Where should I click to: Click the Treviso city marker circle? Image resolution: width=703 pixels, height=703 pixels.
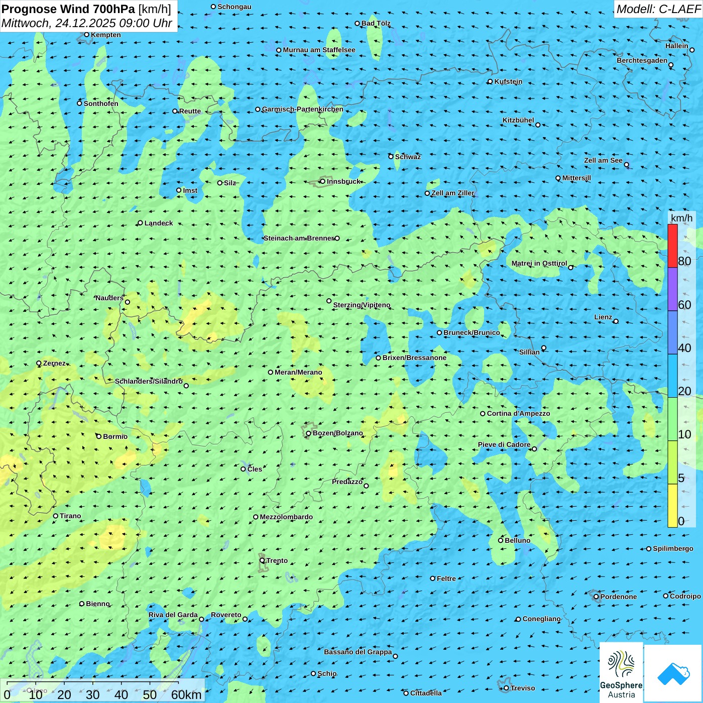click(506, 688)
